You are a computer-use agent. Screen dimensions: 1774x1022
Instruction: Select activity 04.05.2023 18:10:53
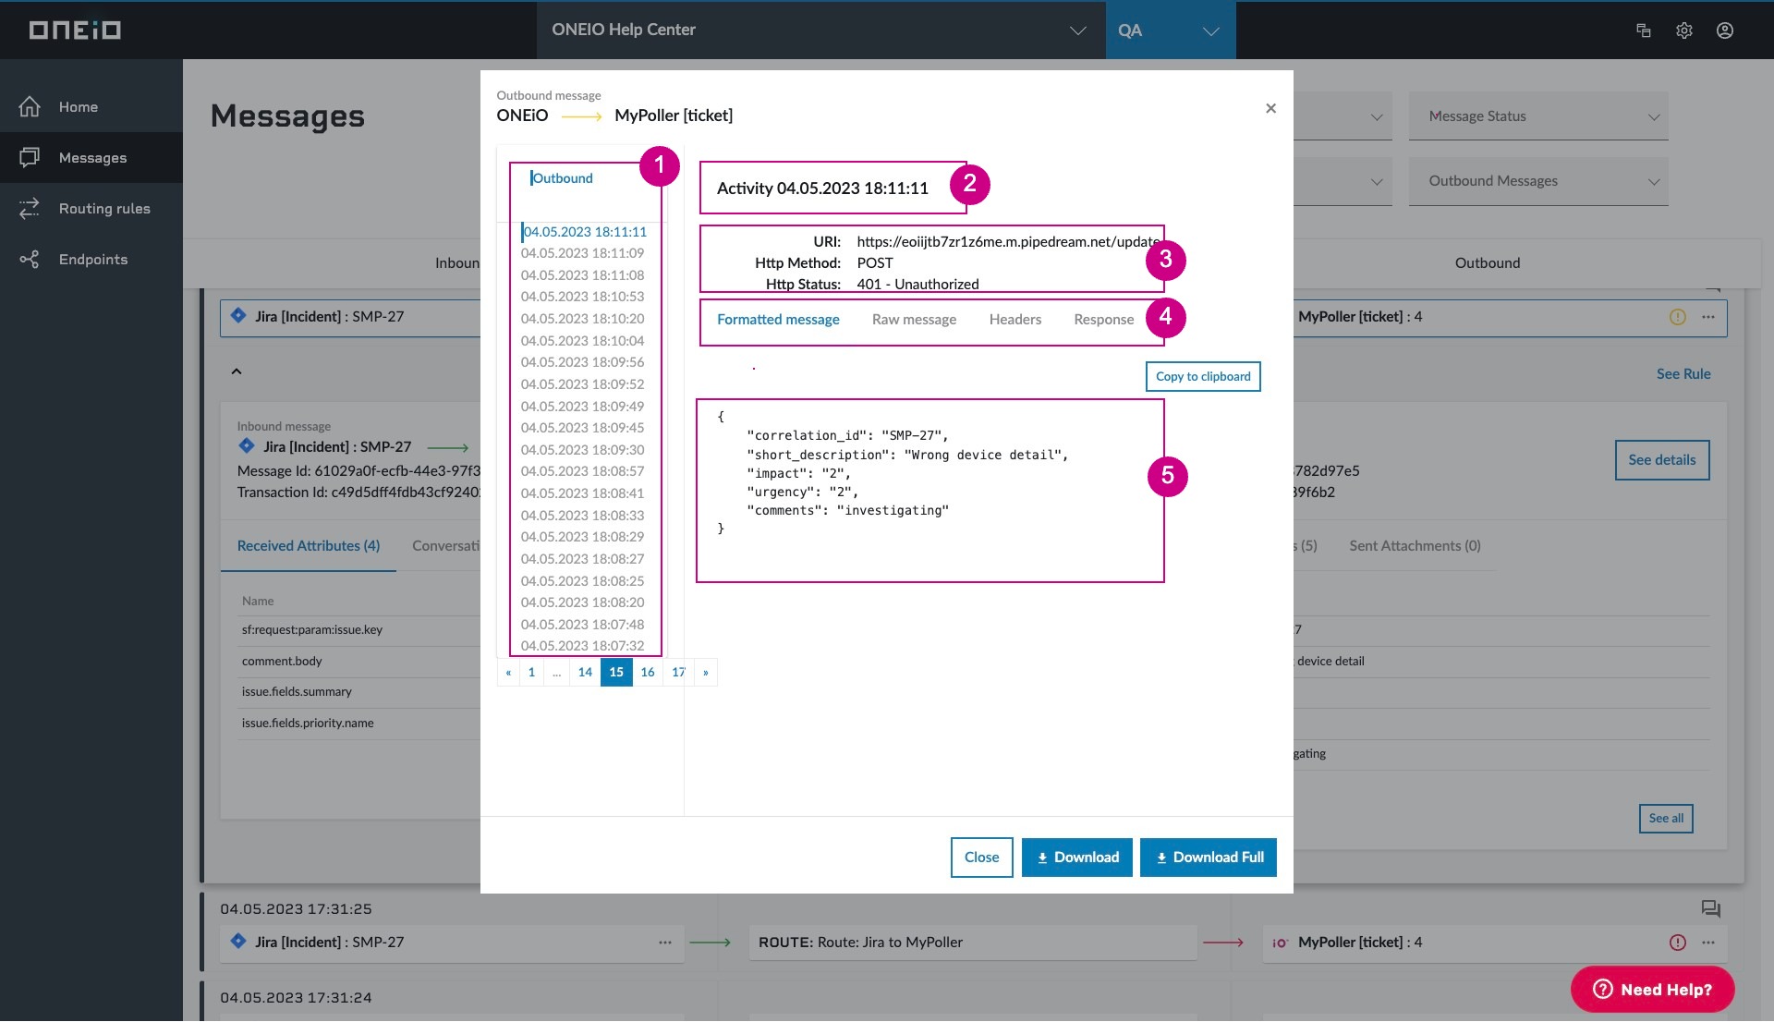point(582,297)
